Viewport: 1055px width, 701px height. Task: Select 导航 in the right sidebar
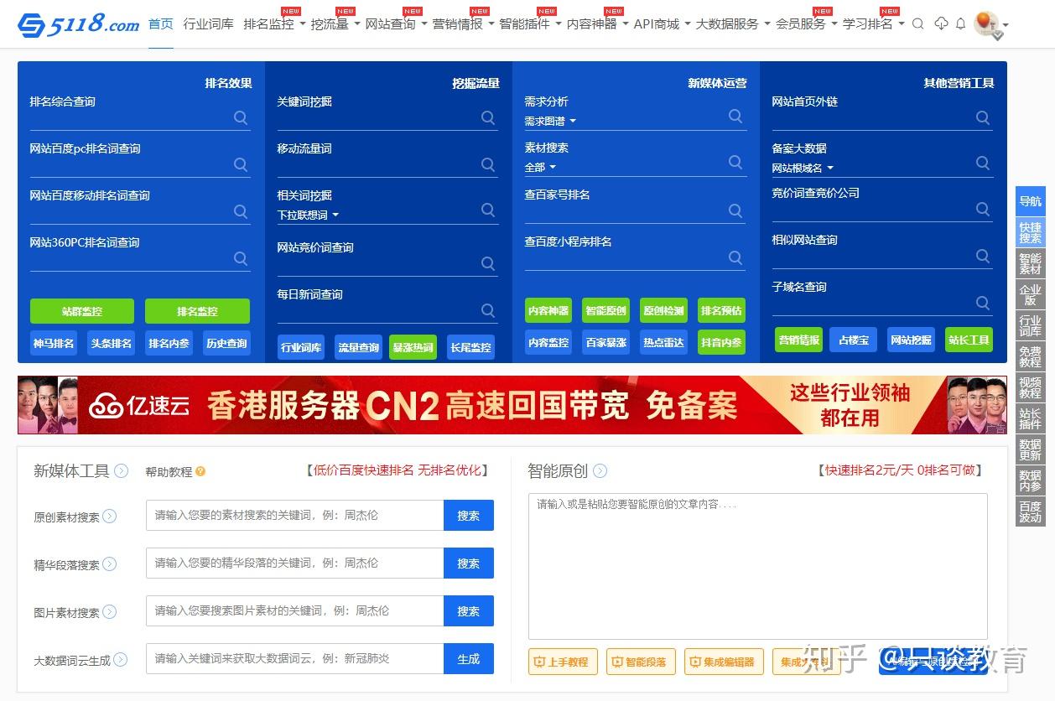click(x=1031, y=201)
